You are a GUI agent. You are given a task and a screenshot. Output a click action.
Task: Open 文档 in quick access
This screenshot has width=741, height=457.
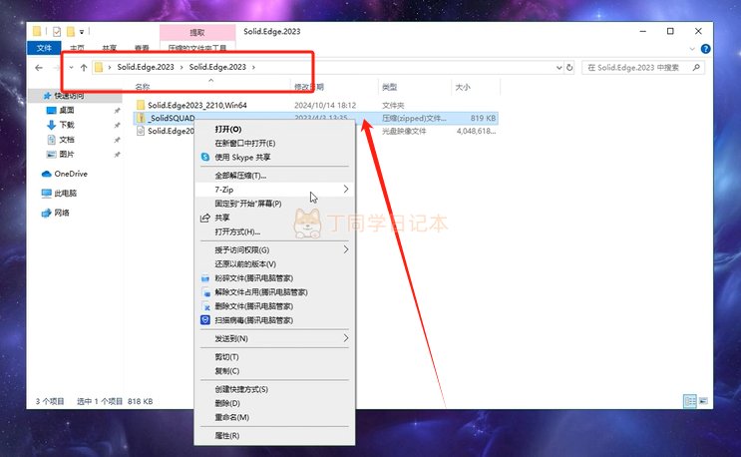point(67,140)
